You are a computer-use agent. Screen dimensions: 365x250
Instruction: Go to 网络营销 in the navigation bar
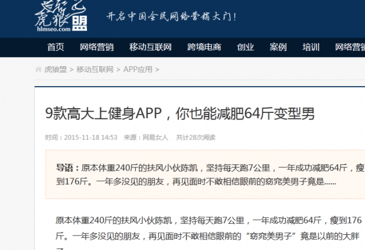click(97, 47)
